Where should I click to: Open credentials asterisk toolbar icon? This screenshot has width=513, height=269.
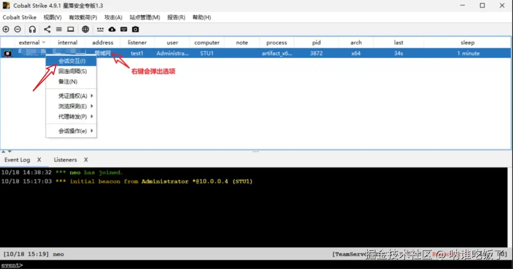click(x=100, y=29)
